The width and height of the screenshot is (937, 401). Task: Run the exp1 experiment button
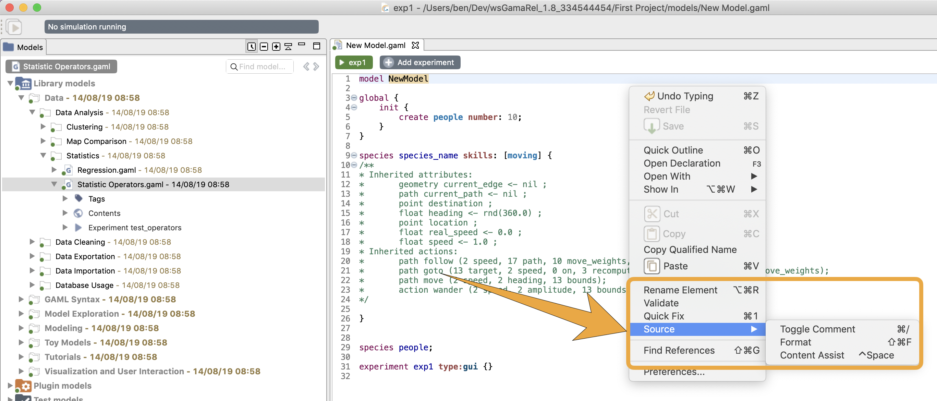[354, 62]
